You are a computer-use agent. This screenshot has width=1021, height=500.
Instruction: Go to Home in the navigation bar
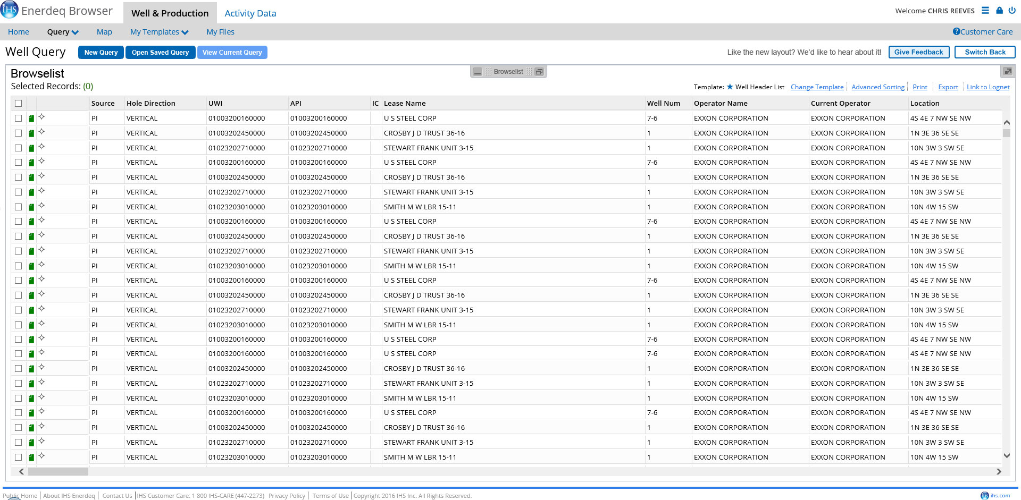tap(19, 32)
